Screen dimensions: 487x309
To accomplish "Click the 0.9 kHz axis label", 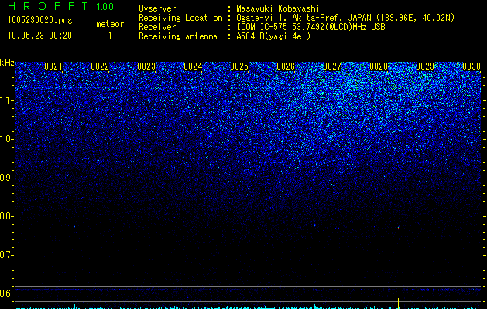I will pyautogui.click(x=7, y=178).
